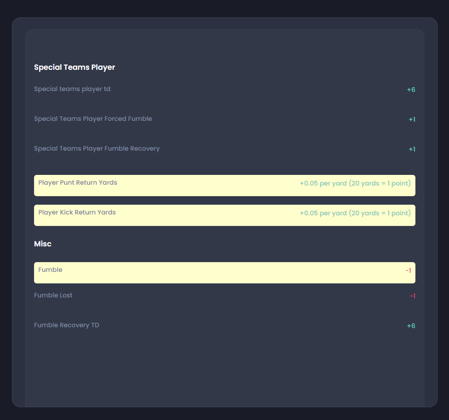Click the Special Teams Player heading
449x420 pixels.
(74, 67)
